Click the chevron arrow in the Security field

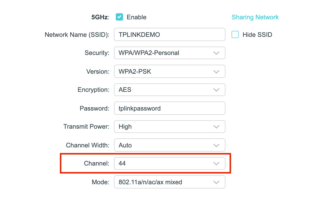tap(216, 53)
